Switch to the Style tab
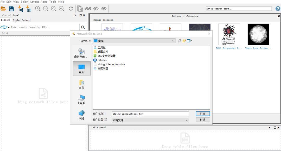The image size is (281, 151). (x=16, y=20)
